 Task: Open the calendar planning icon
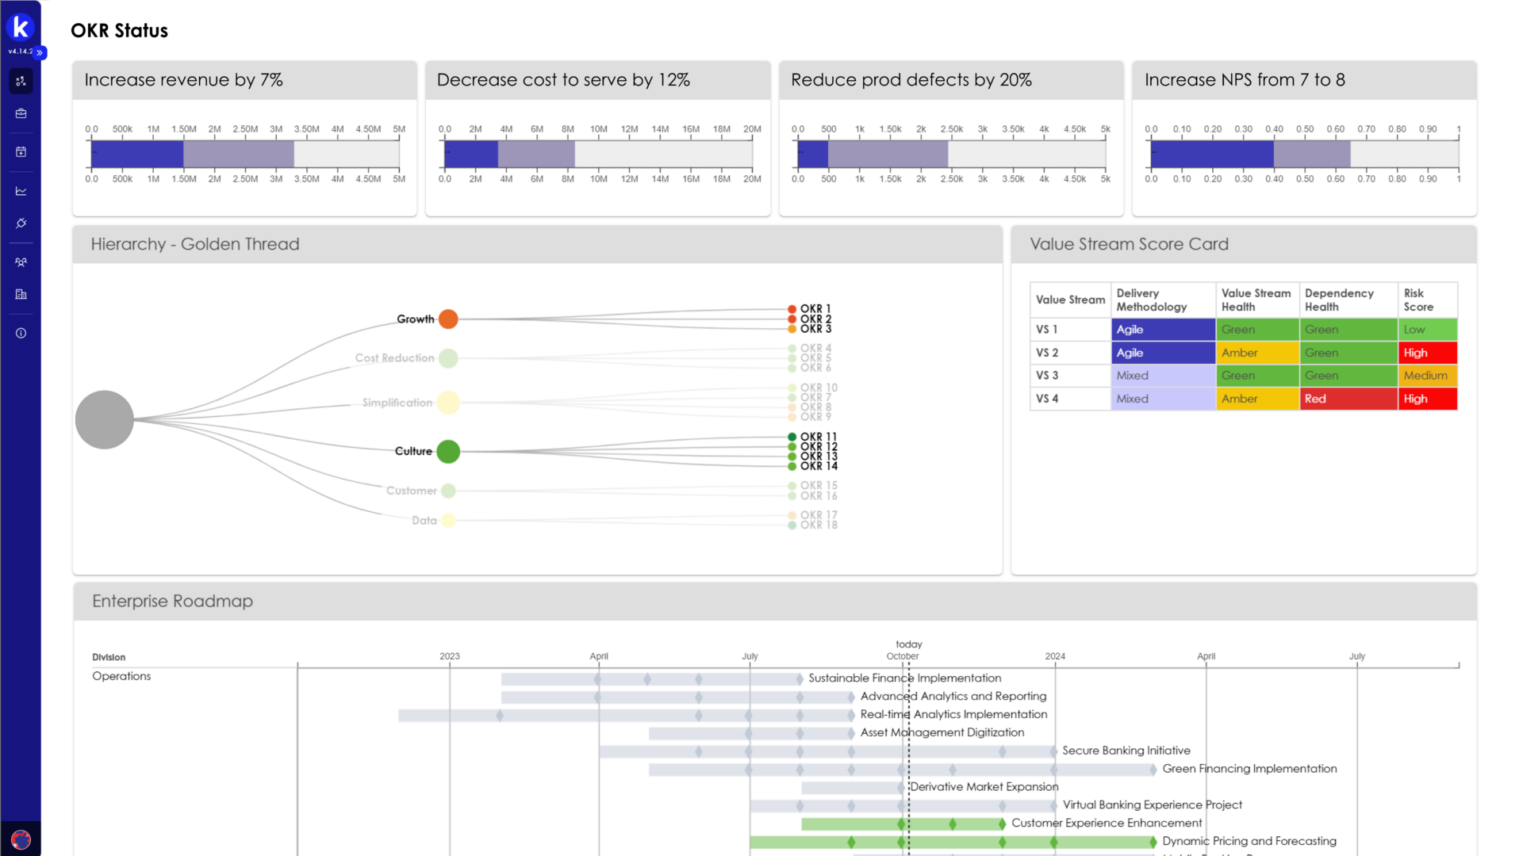(x=21, y=151)
